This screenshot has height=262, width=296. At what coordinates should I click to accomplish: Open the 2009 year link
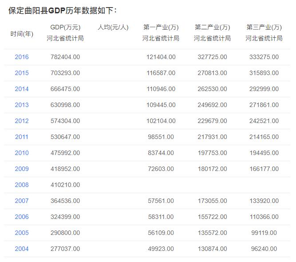pyautogui.click(x=22, y=169)
